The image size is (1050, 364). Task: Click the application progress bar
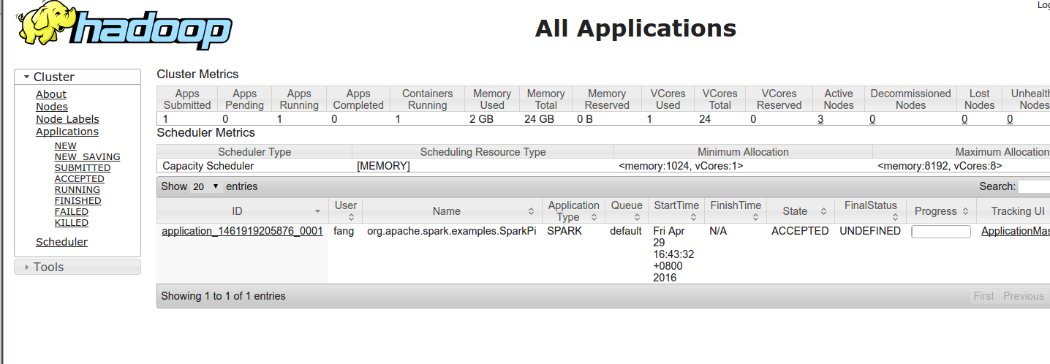(940, 232)
